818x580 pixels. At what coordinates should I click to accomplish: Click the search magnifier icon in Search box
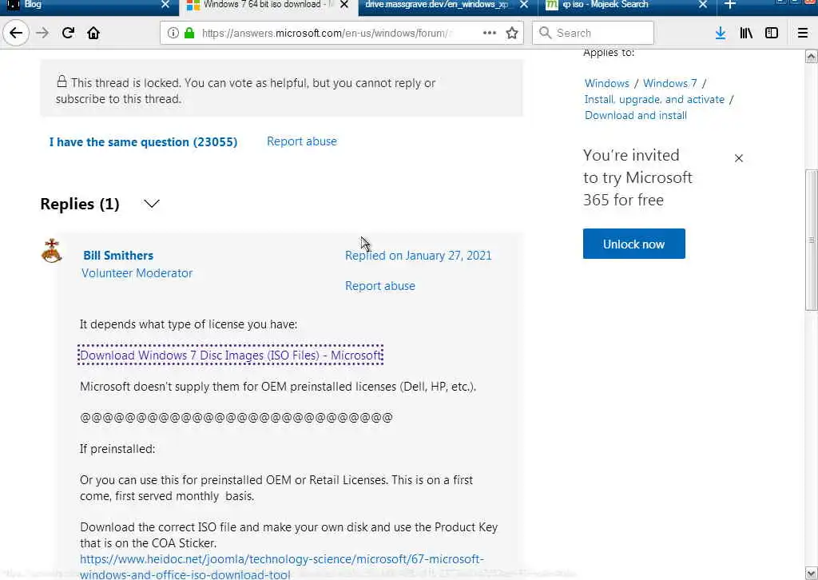545,33
